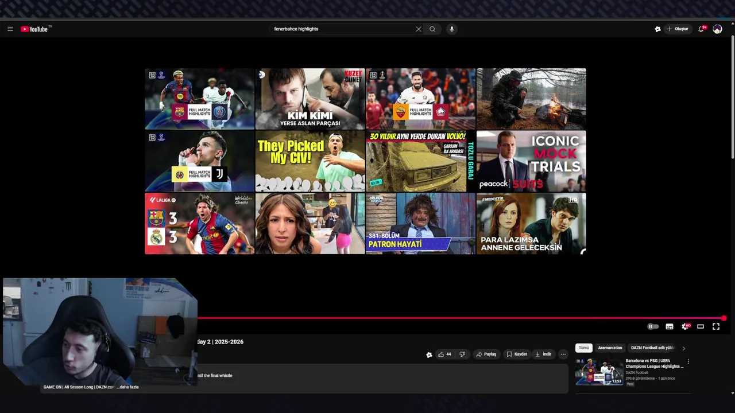
Task: Open the LaLiga Barcelona 3-3 Real Madrid thumbnail
Action: coord(199,223)
